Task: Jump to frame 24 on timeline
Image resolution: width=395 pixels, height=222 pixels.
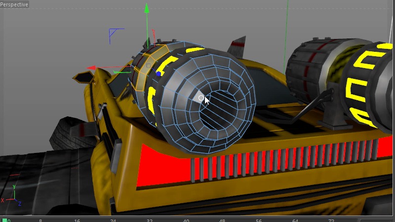Action: click(x=113, y=220)
